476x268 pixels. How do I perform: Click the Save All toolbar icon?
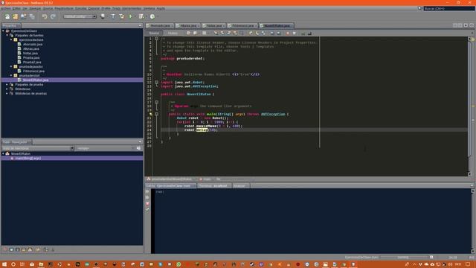[32, 16]
